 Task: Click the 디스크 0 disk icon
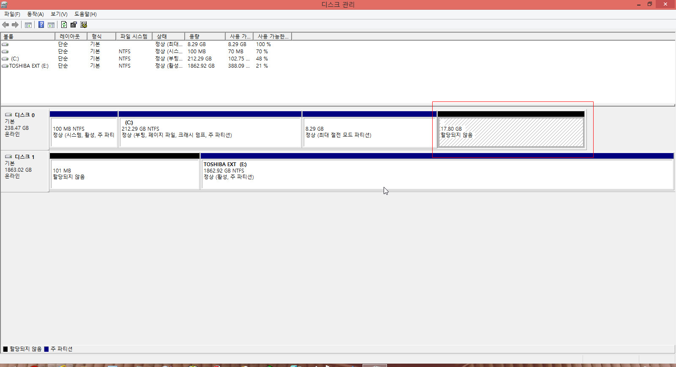[8, 115]
